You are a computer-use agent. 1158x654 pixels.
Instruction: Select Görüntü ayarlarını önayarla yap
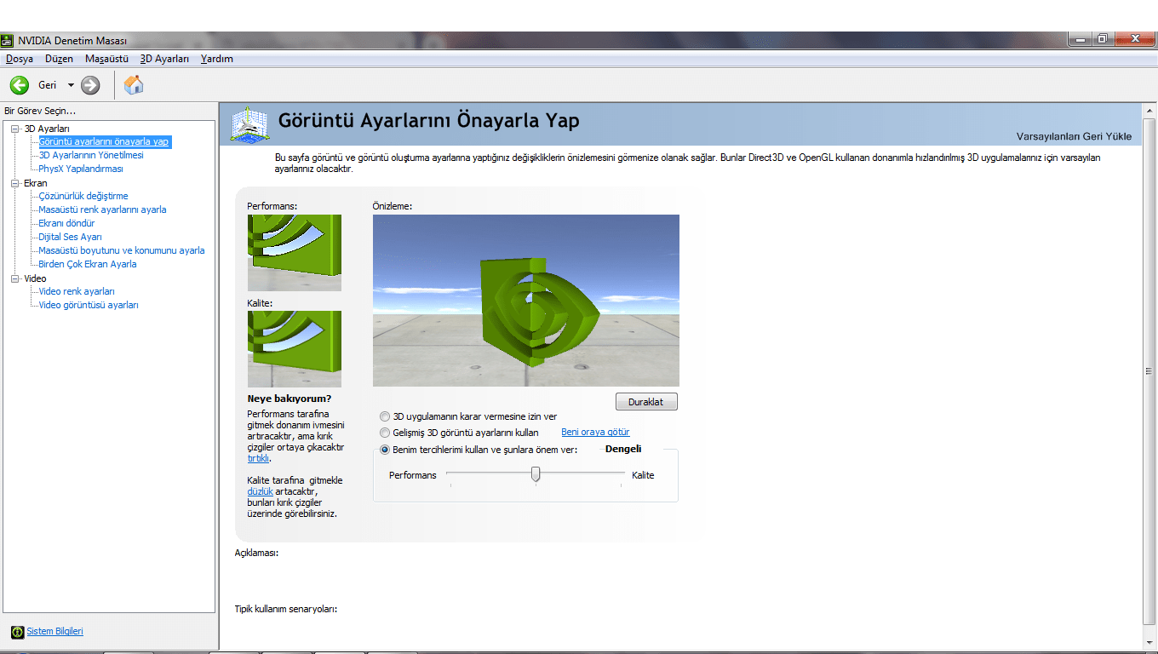pos(105,141)
